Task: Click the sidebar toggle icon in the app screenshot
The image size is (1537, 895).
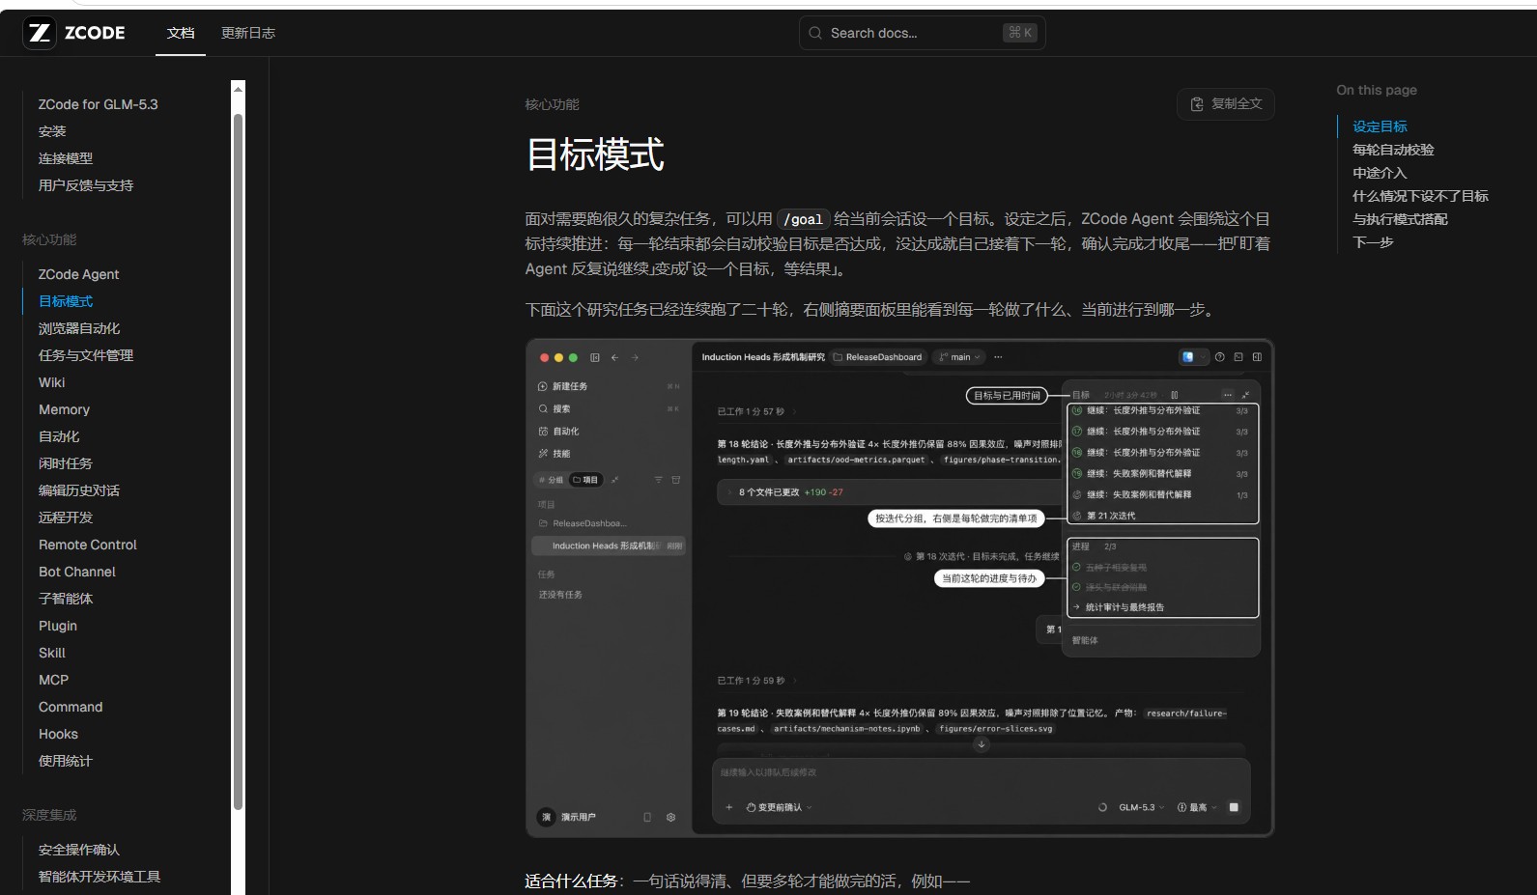Action: coord(595,357)
